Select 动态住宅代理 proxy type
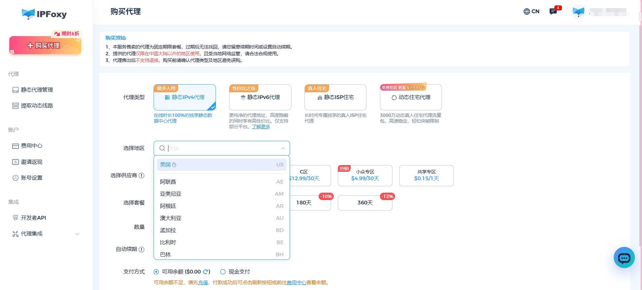Image resolution: width=642 pixels, height=290 pixels. click(x=411, y=97)
